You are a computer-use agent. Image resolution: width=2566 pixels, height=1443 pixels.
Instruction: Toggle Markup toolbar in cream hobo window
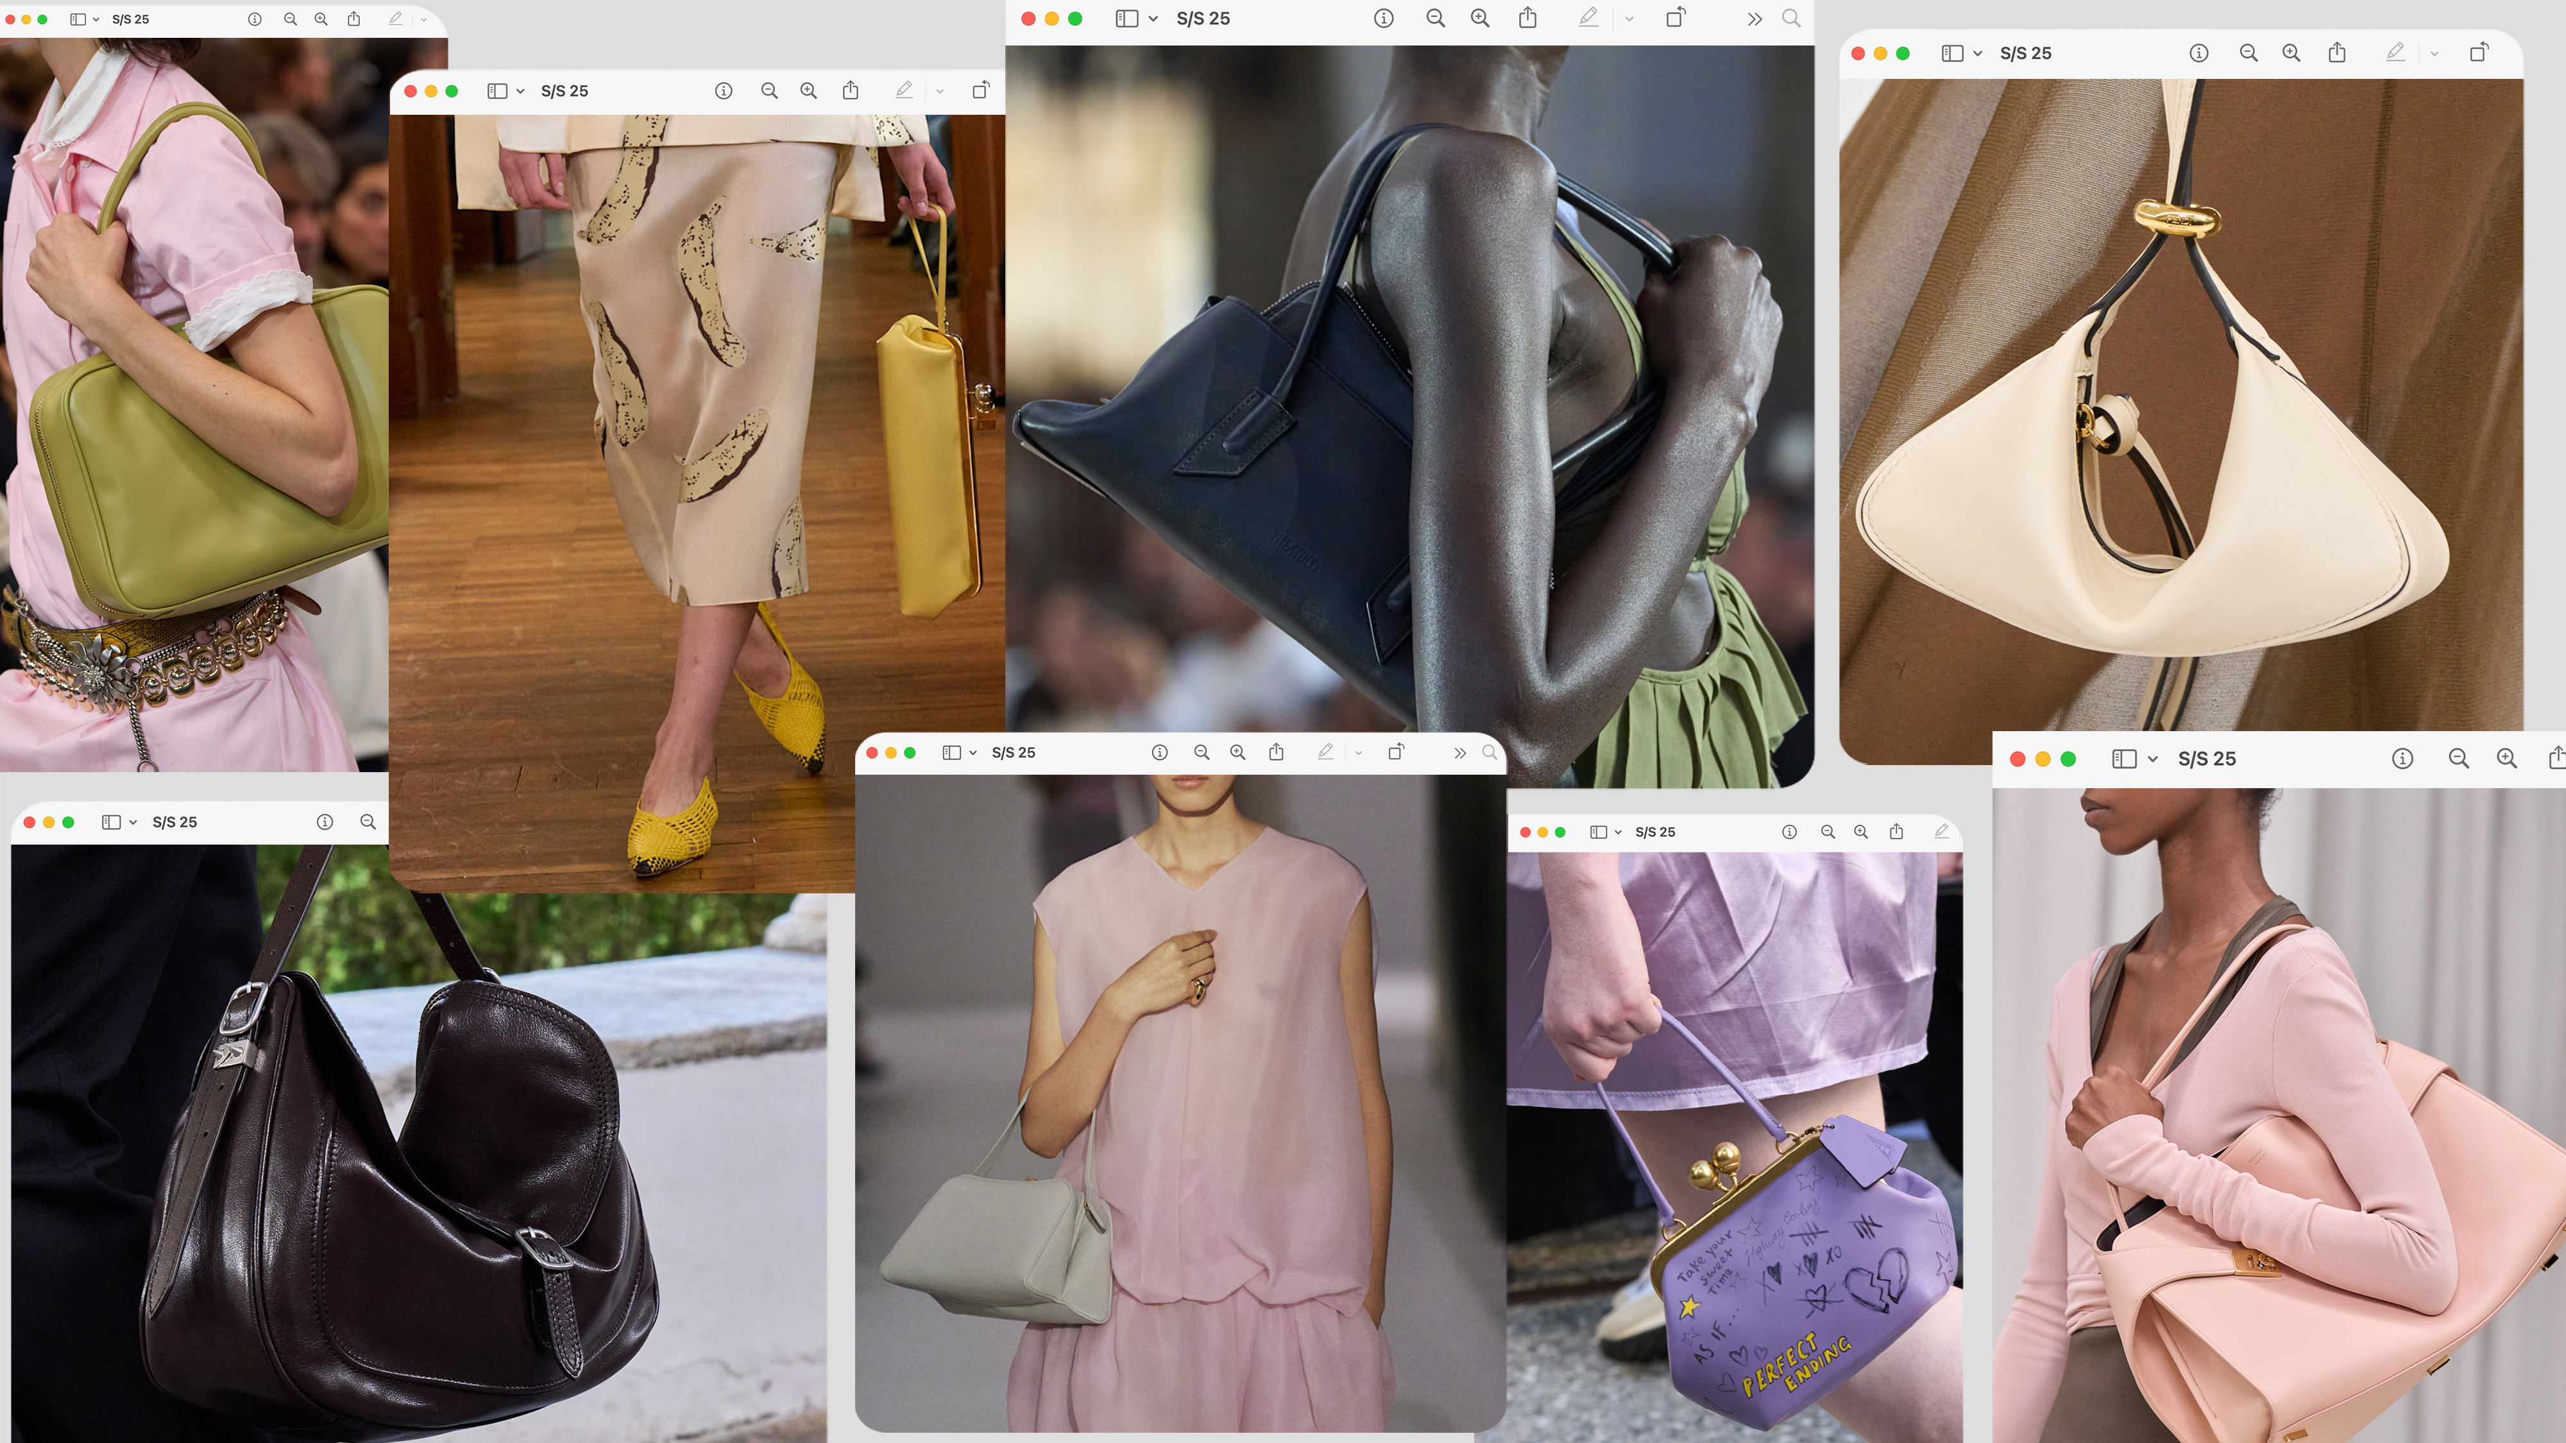[x=2395, y=53]
